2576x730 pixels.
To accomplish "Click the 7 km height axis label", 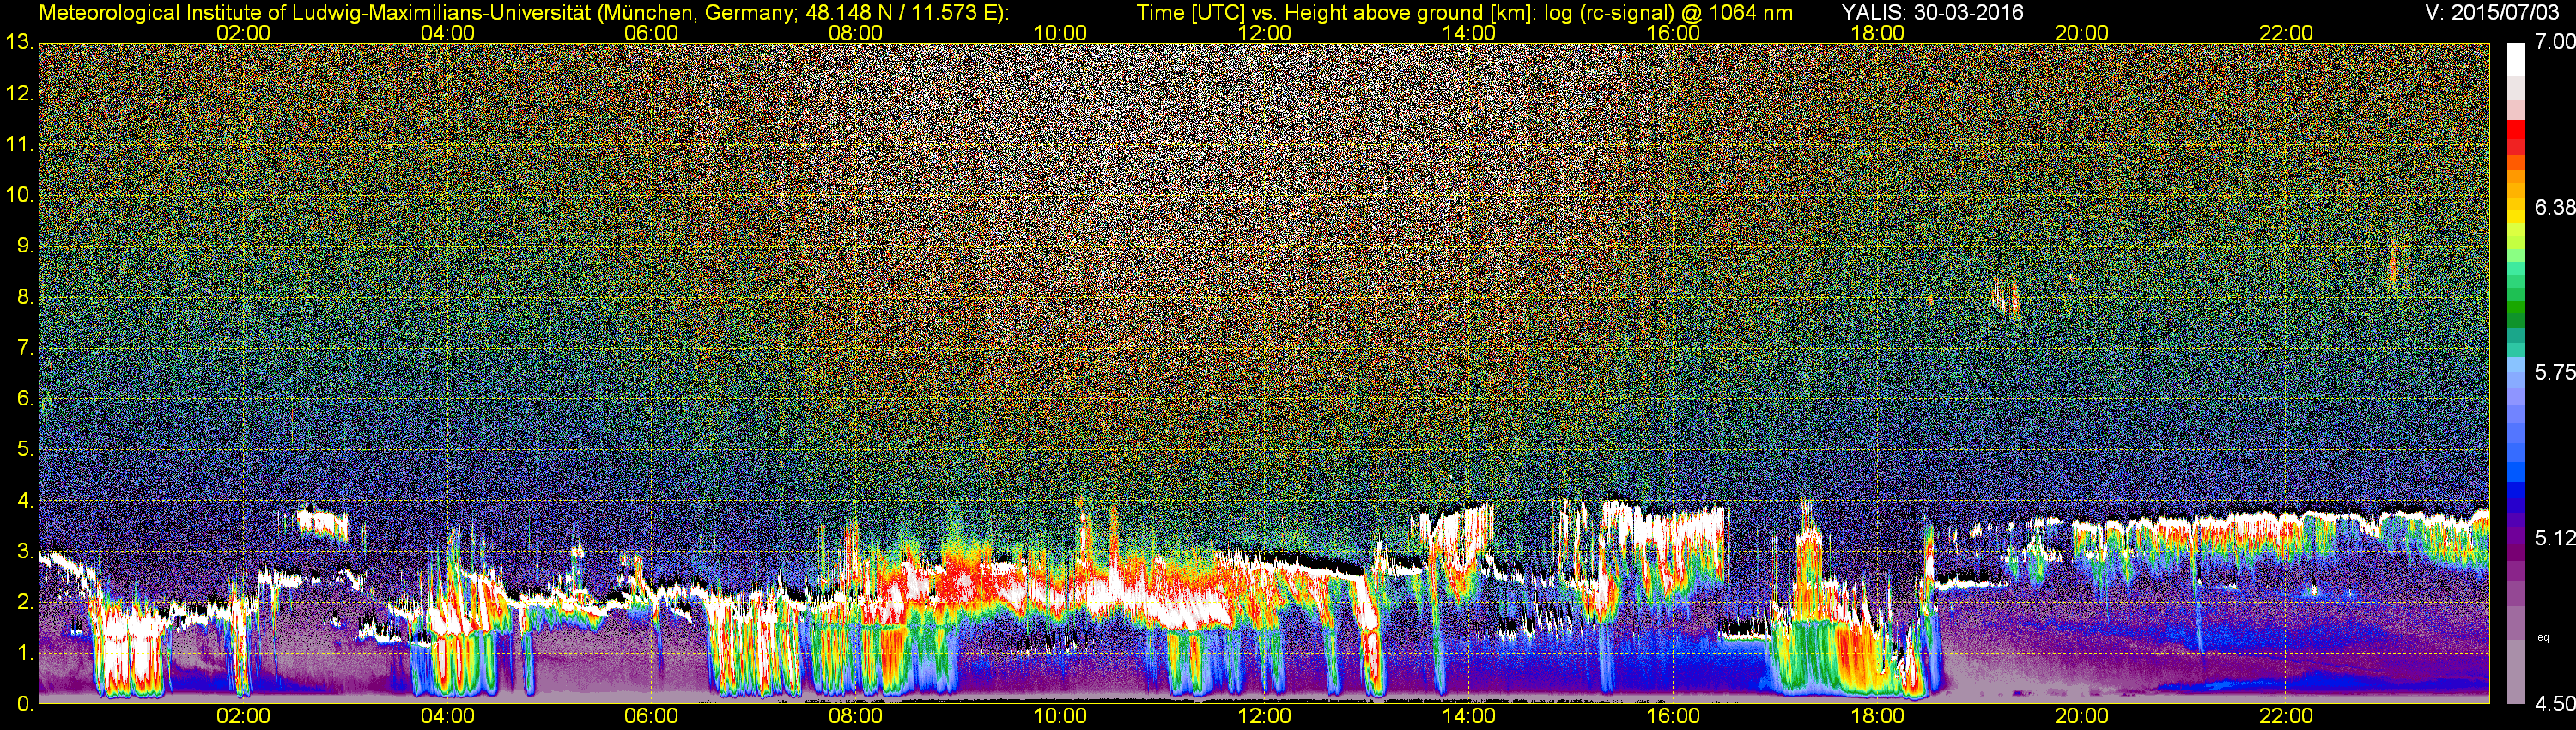I will tap(24, 348).
